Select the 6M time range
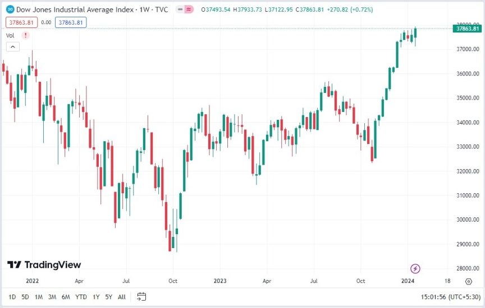This screenshot has width=485, height=308. (x=66, y=297)
